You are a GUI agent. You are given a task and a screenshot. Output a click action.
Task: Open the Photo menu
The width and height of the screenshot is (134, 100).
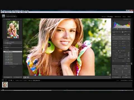12,12
